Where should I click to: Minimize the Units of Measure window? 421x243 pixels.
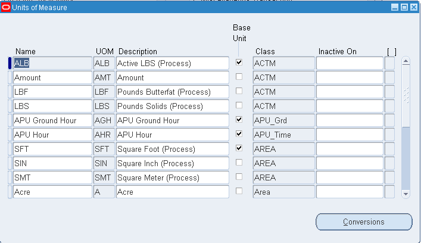tap(395, 7)
